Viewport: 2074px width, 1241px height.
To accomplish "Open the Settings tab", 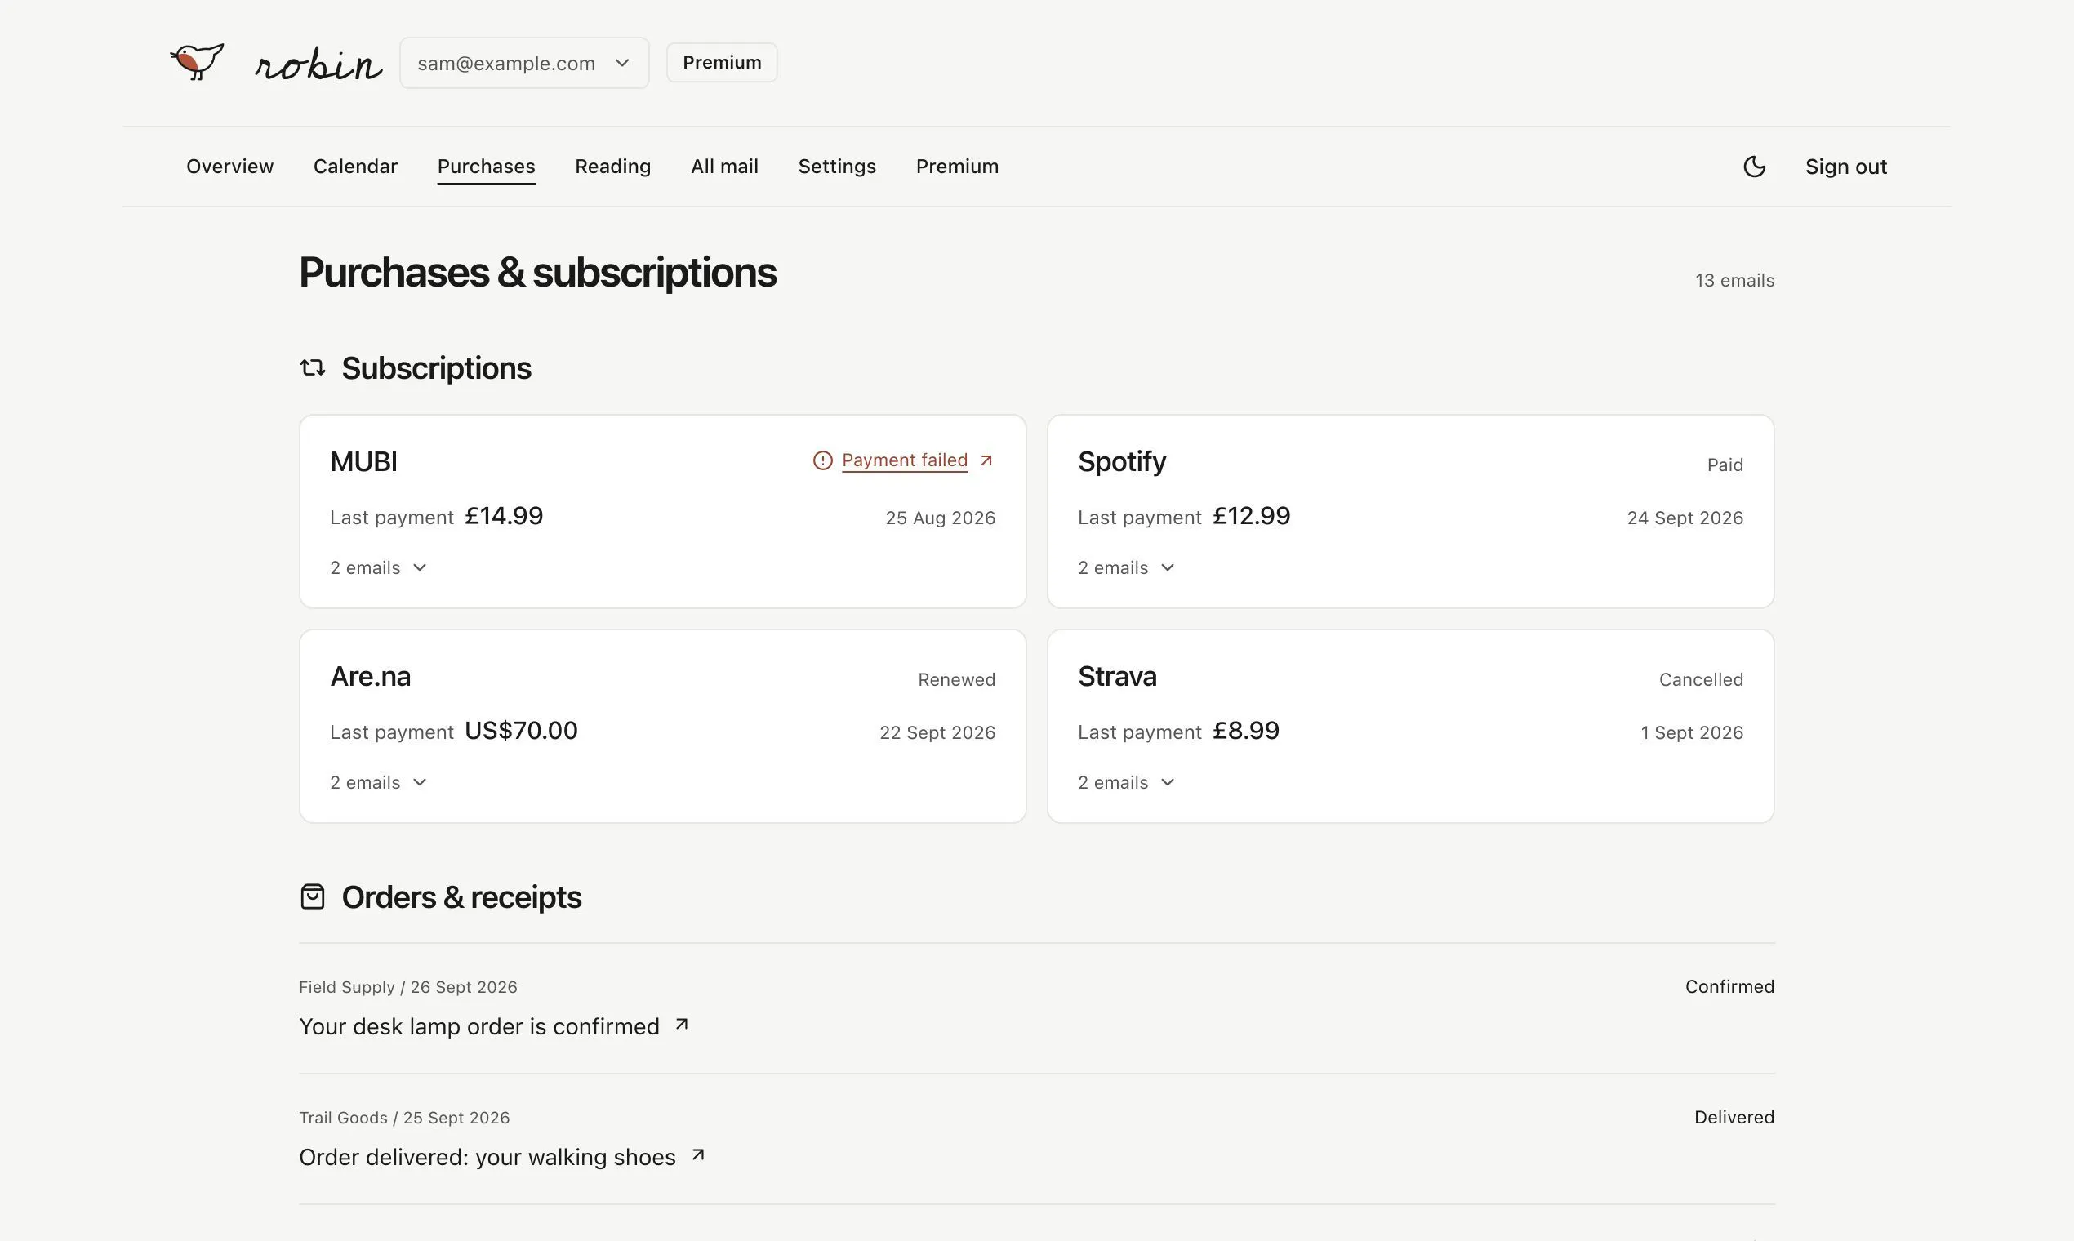I will [837, 167].
